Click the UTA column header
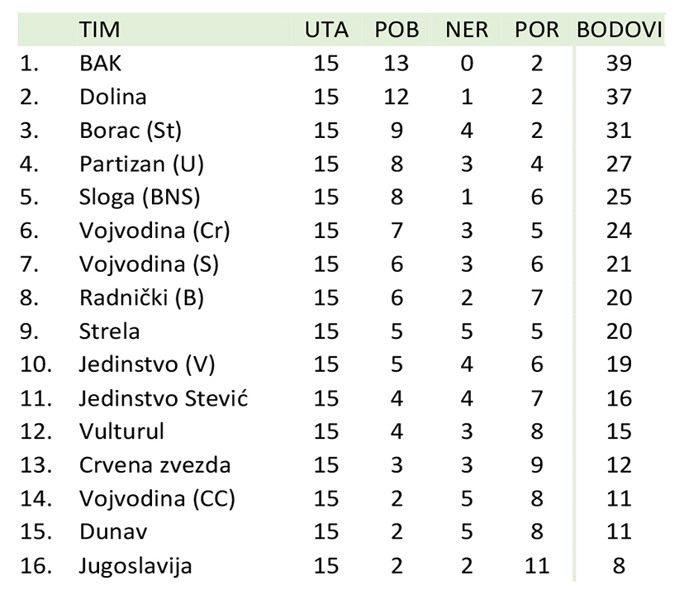Viewport: 684px width, 595px height. tap(326, 30)
